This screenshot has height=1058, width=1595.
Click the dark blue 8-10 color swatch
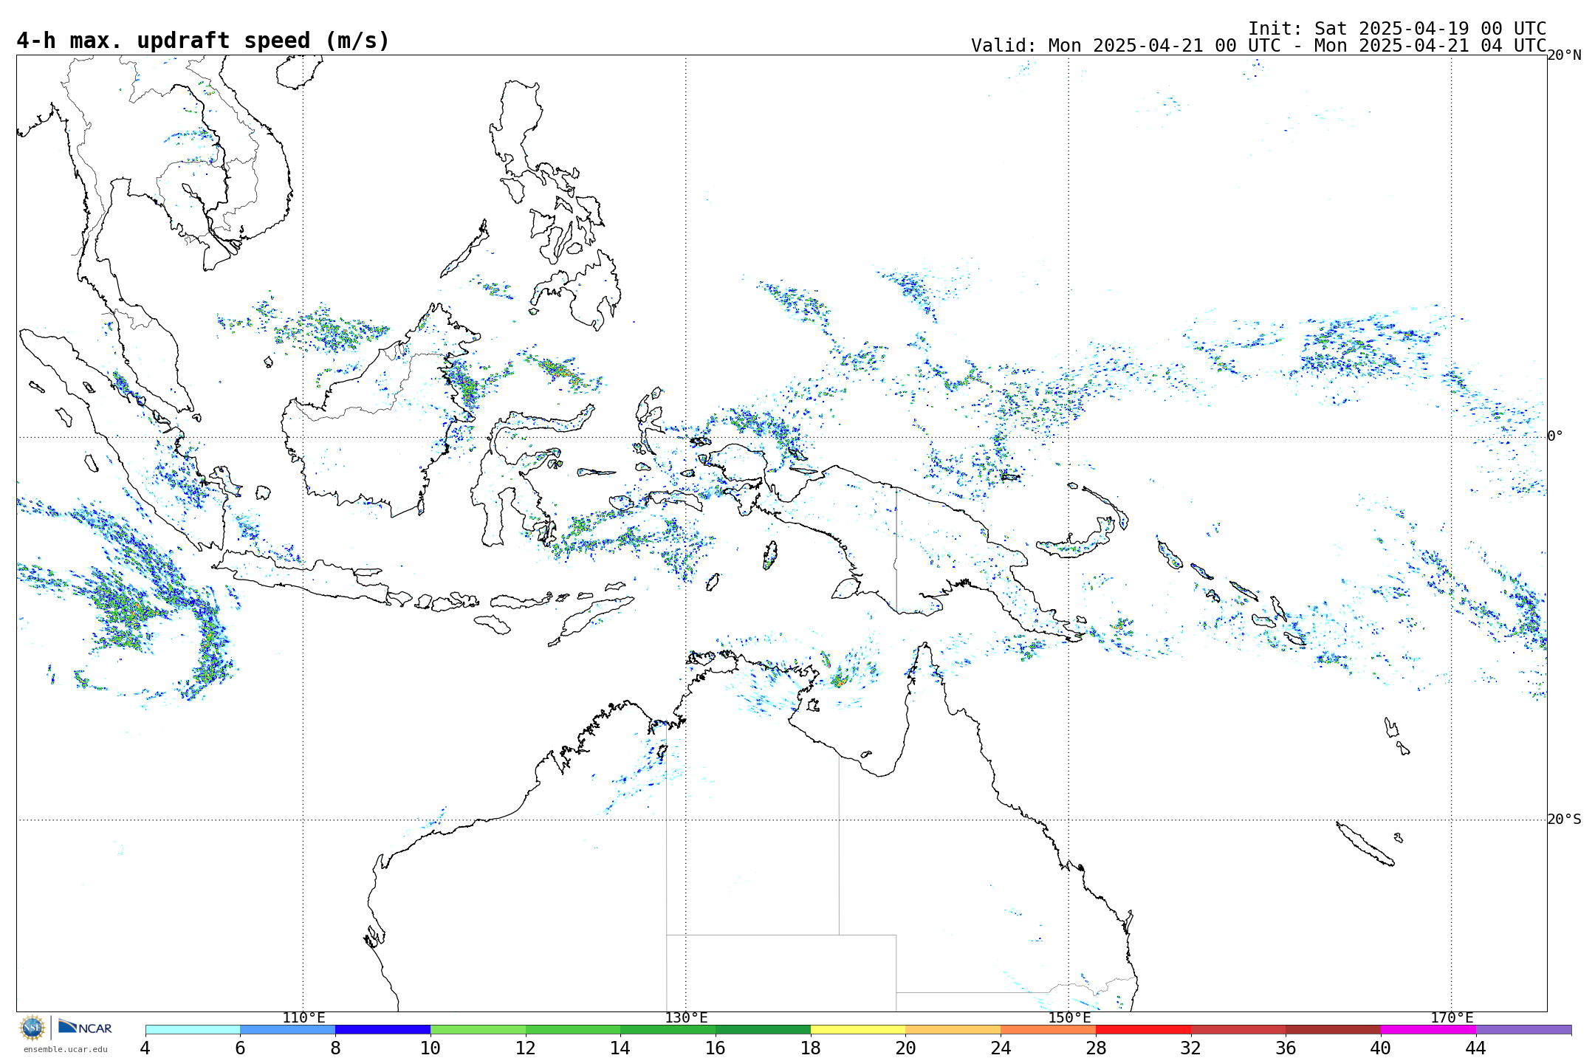[x=383, y=1029]
